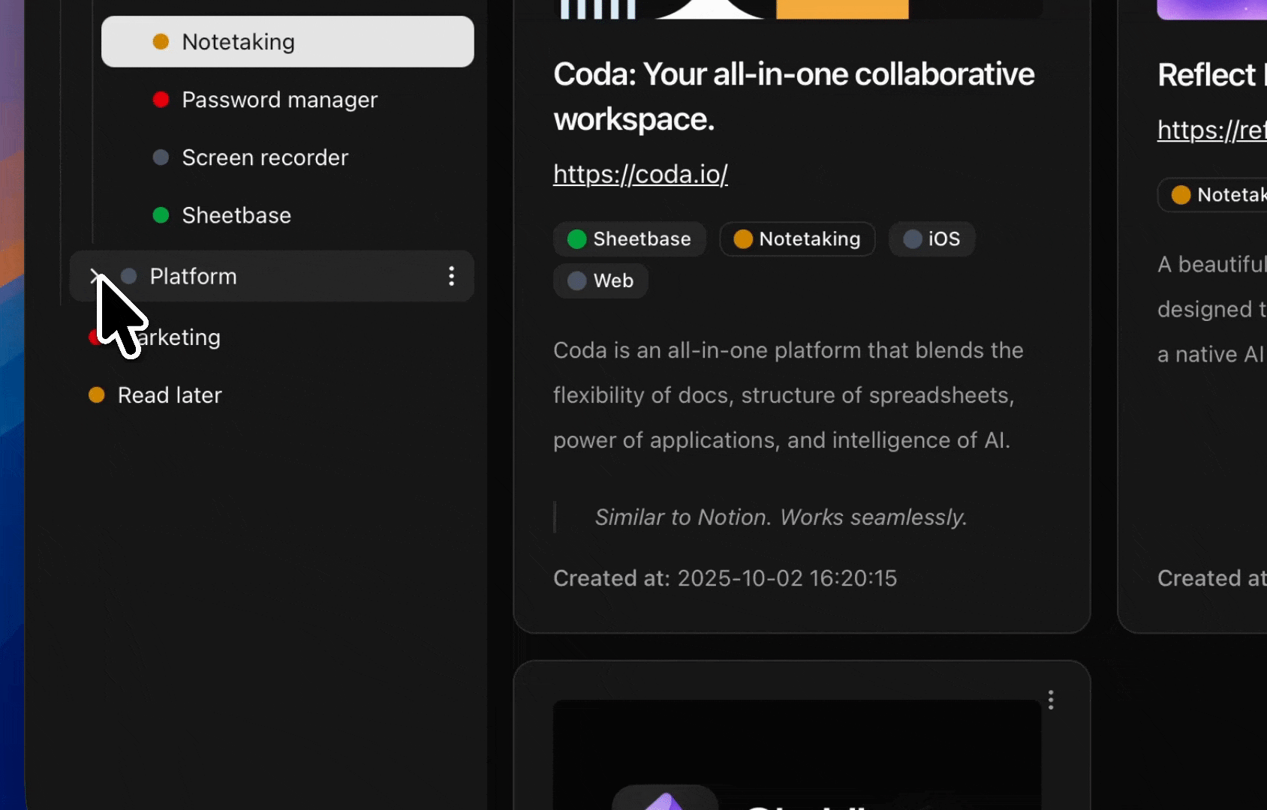
Task: Click the orange dot beside Read later
Action: tap(97, 395)
